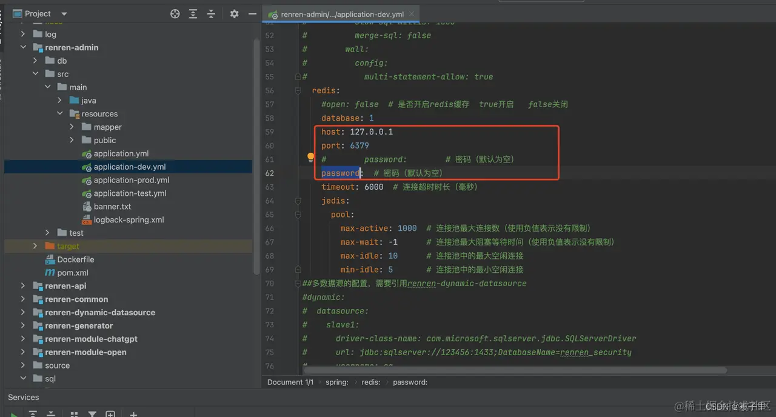Screen dimensions: 776x417
Task: Collapse the jedis block fold marker
Action: point(298,201)
